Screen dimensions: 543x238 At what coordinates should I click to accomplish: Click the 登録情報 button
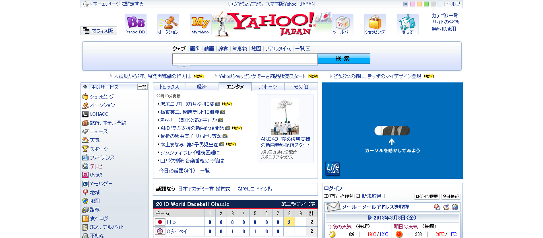click(x=451, y=197)
